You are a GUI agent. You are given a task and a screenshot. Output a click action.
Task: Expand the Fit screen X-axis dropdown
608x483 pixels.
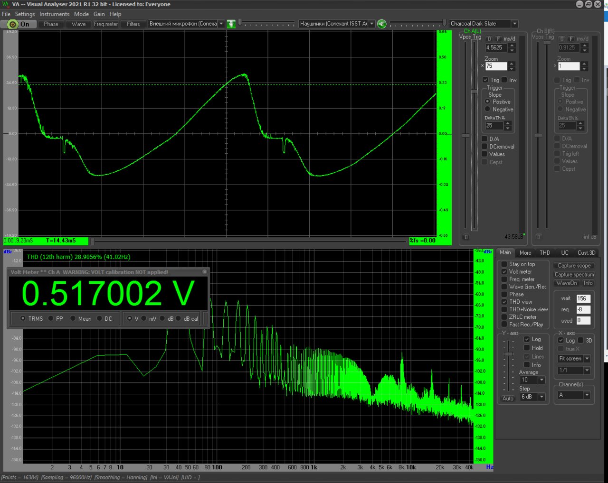pos(587,359)
